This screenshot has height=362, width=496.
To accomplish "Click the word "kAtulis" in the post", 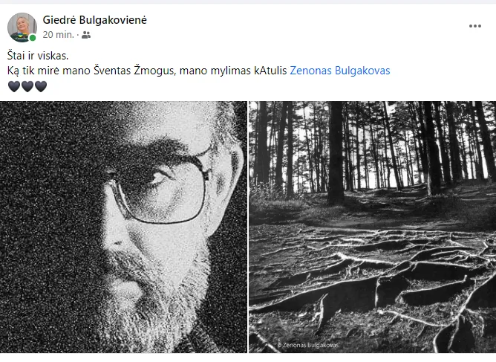I will tap(270, 71).
